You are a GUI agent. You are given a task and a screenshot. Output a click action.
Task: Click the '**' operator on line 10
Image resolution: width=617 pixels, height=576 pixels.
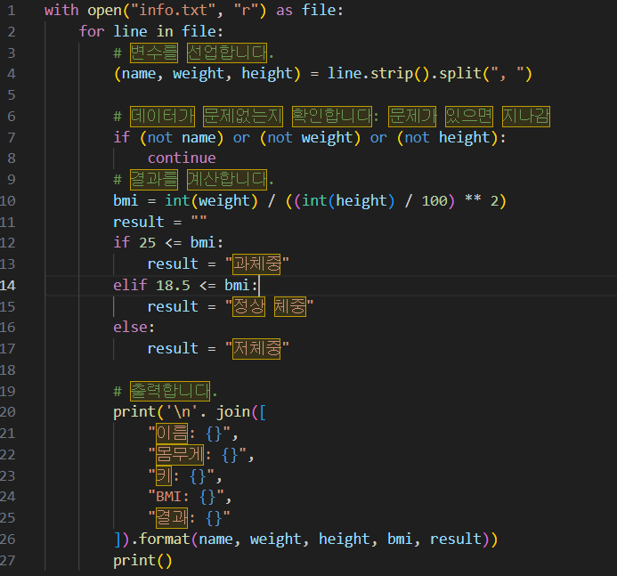473,198
